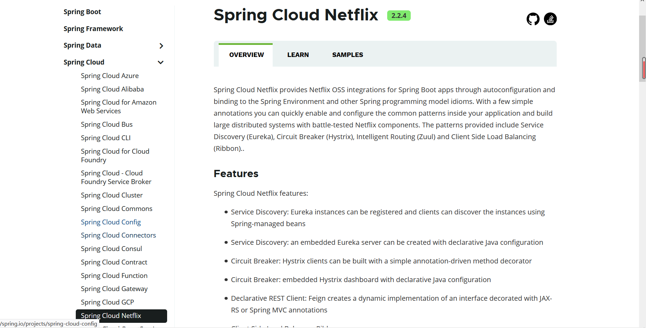Screen dimensions: 646x328
Task: Open Spring Framework project link
Action: [x=93, y=29]
